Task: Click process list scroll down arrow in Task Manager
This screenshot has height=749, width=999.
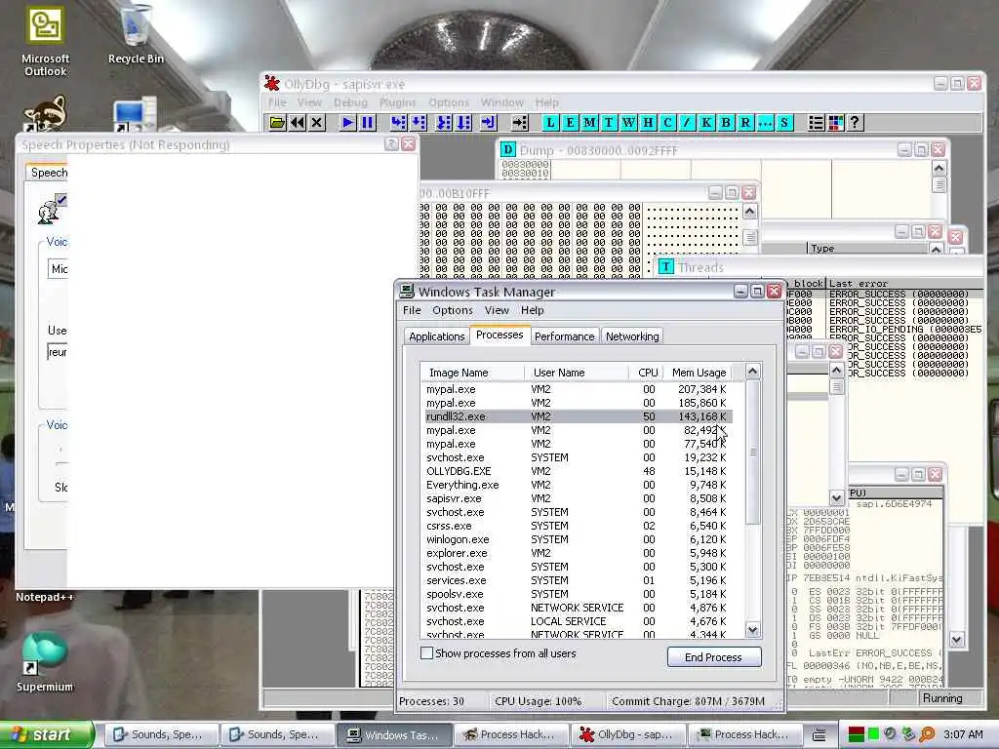Action: pyautogui.click(x=752, y=630)
